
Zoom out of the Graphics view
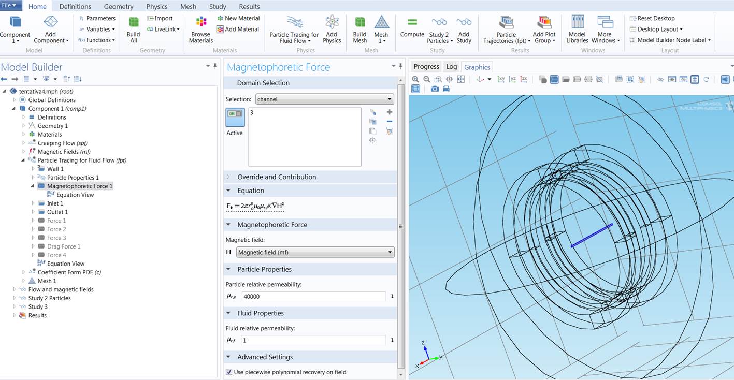pyautogui.click(x=426, y=79)
